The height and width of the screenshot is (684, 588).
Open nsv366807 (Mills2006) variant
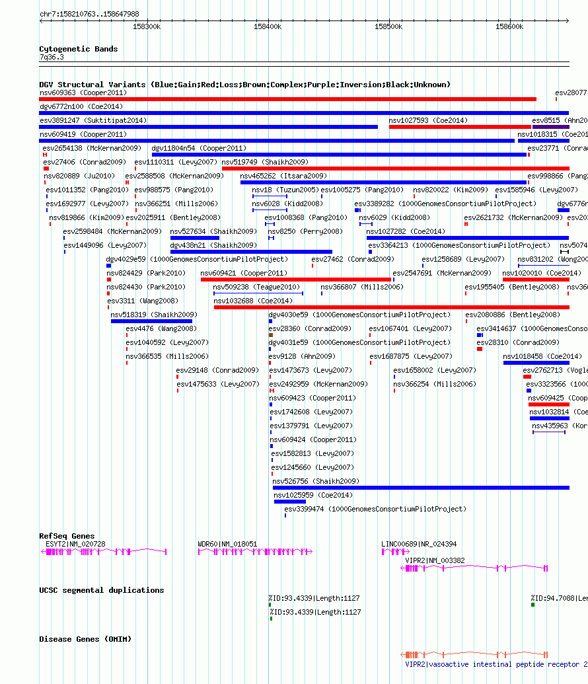[362, 287]
